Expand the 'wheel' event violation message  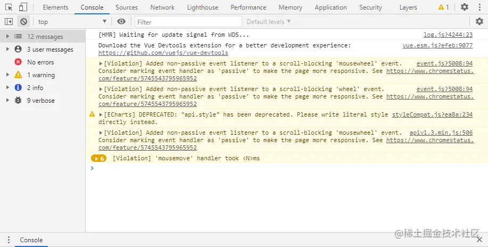101,89
